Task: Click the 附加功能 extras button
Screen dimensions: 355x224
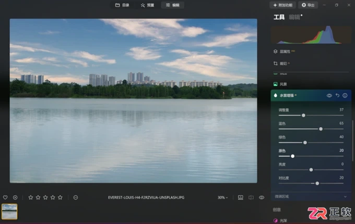Action: pos(283,5)
